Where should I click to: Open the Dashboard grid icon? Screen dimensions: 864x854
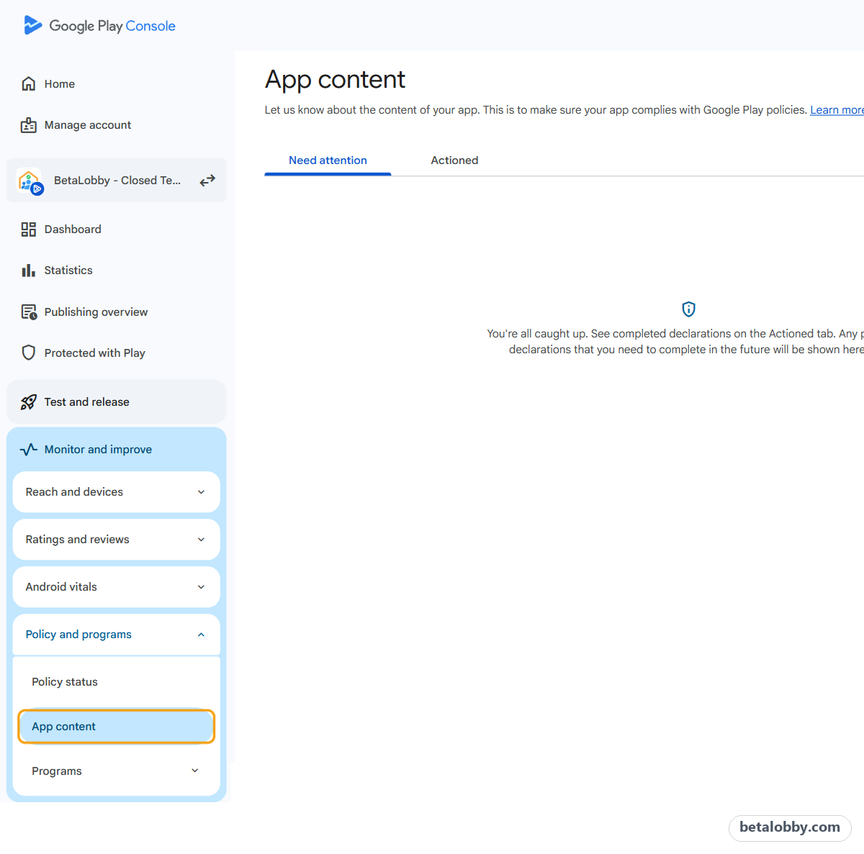29,230
